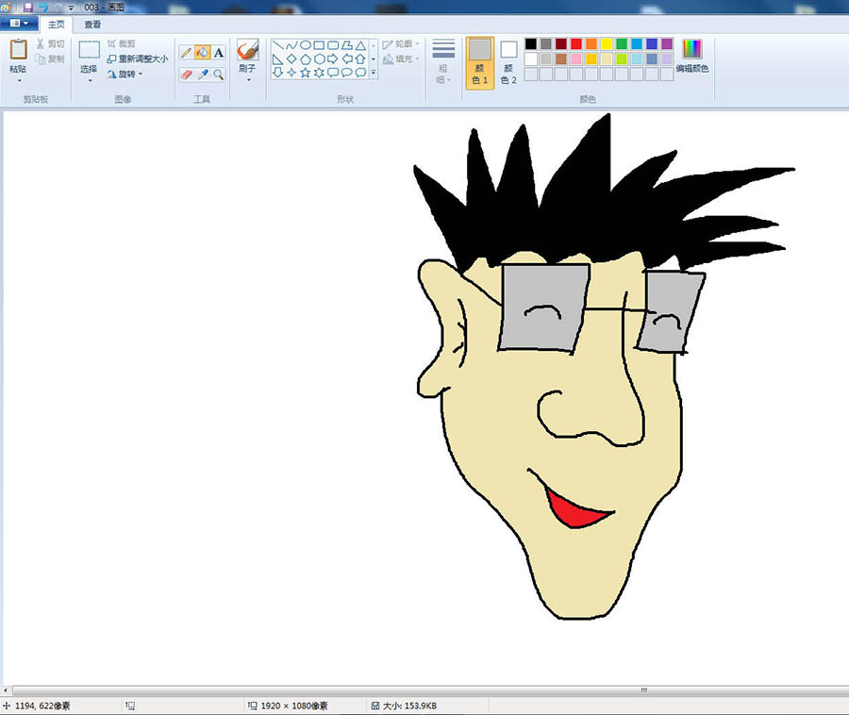Pick the dark red color swatch
Viewport: 849px width, 715px height.
pyautogui.click(x=561, y=43)
